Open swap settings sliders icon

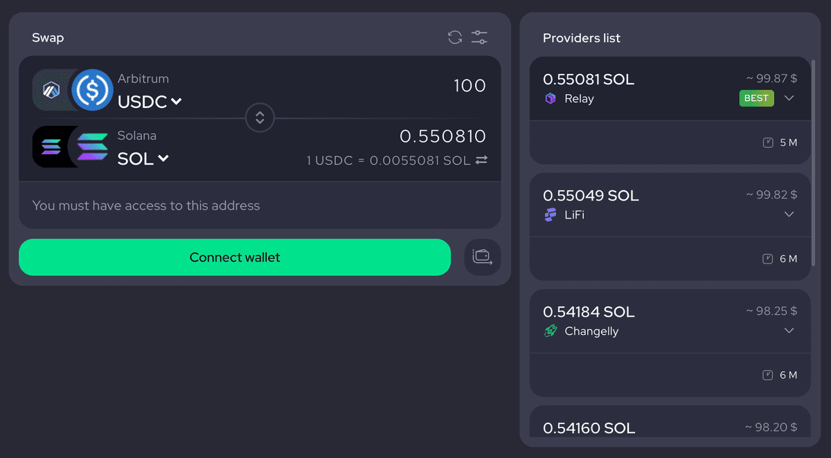(479, 37)
